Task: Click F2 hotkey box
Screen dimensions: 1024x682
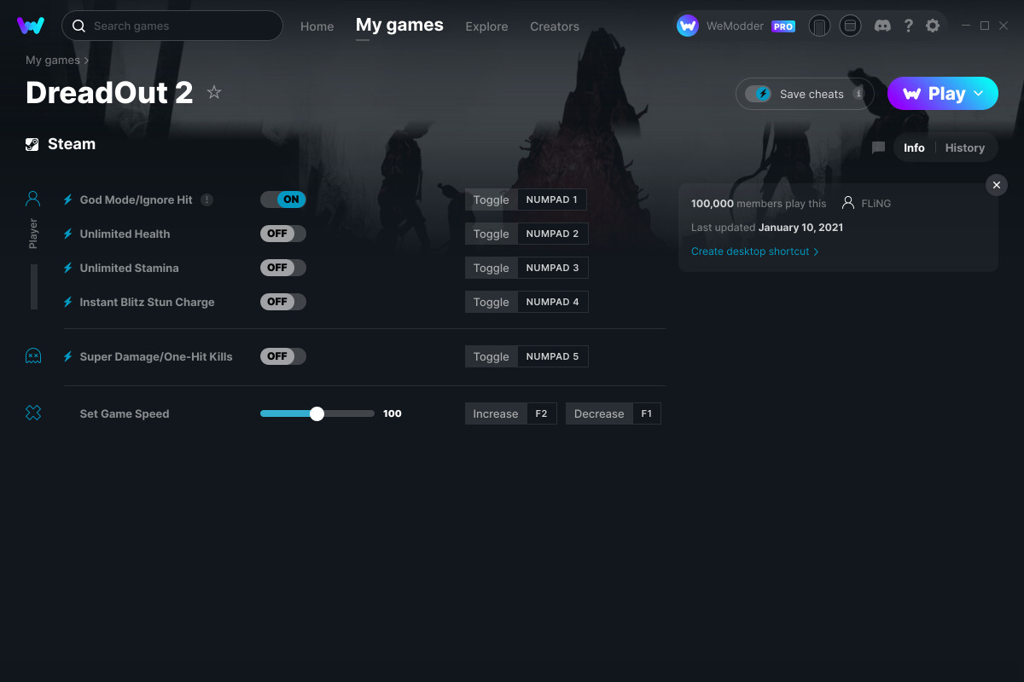Action: tap(541, 413)
